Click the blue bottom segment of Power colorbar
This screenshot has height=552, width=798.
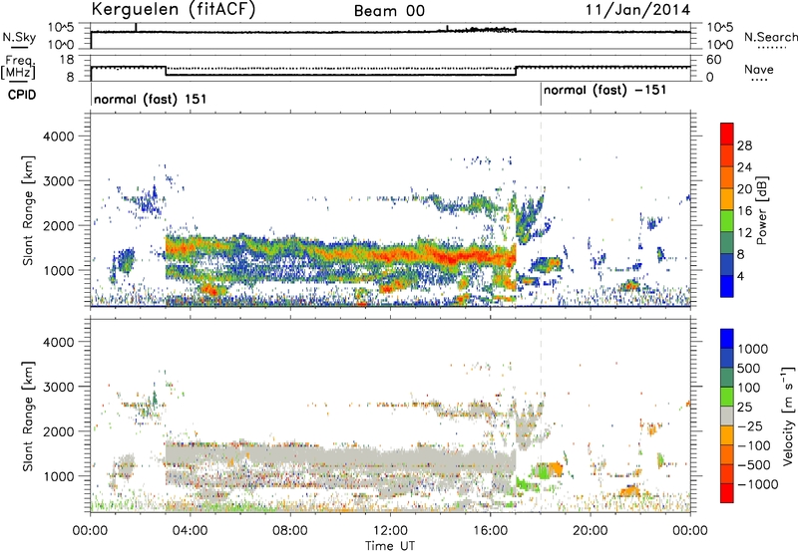click(x=727, y=286)
